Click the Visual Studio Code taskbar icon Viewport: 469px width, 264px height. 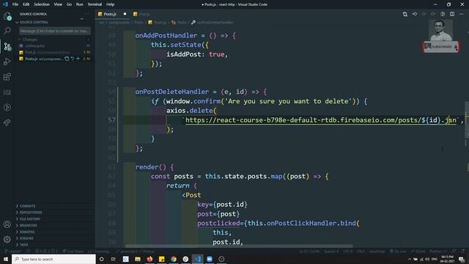point(197,259)
